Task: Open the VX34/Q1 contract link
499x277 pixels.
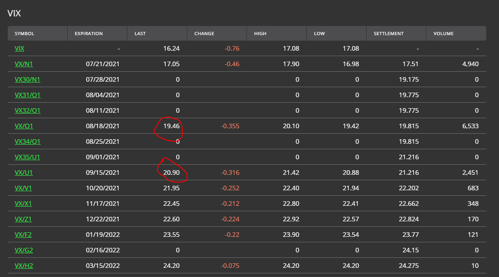Action: (x=27, y=141)
